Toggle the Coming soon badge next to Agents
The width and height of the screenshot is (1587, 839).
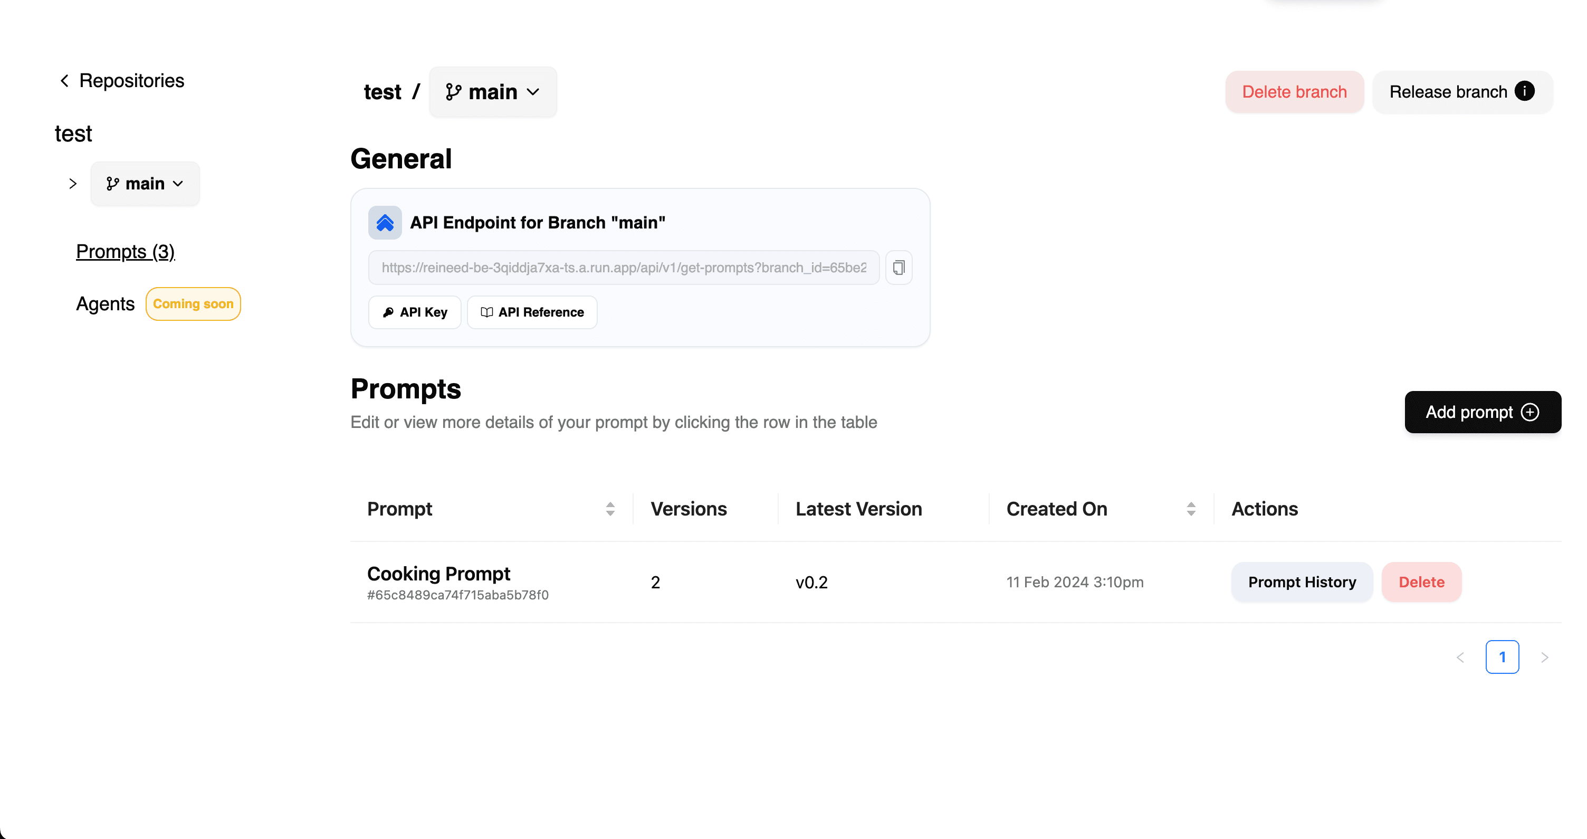(x=193, y=304)
